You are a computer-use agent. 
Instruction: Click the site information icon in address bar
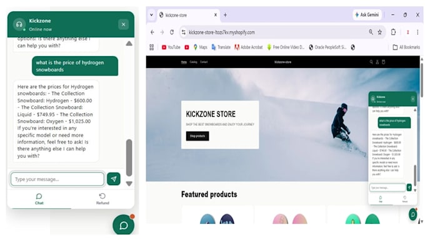(x=184, y=32)
